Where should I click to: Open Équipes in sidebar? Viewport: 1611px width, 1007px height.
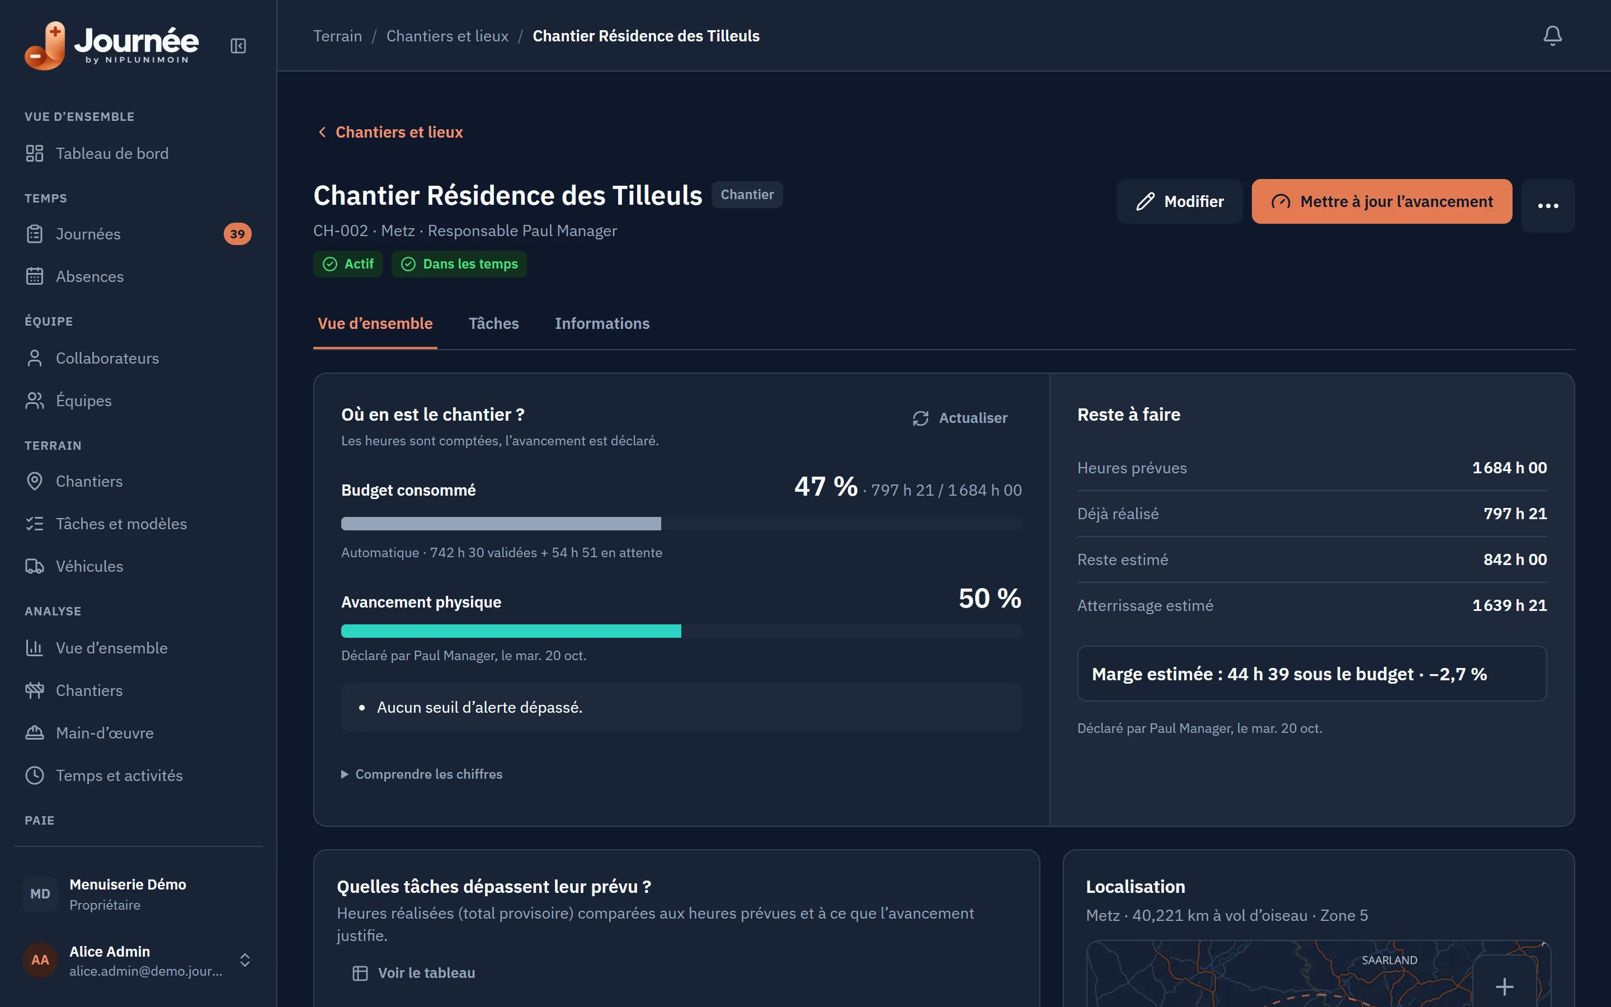point(138,401)
